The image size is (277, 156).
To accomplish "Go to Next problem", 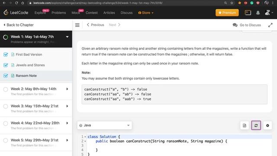I will click(115, 25).
